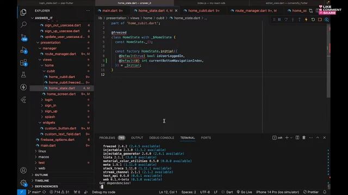The image size is (348, 195).
Task: Expand the splash folder
Action: (x=49, y=117)
